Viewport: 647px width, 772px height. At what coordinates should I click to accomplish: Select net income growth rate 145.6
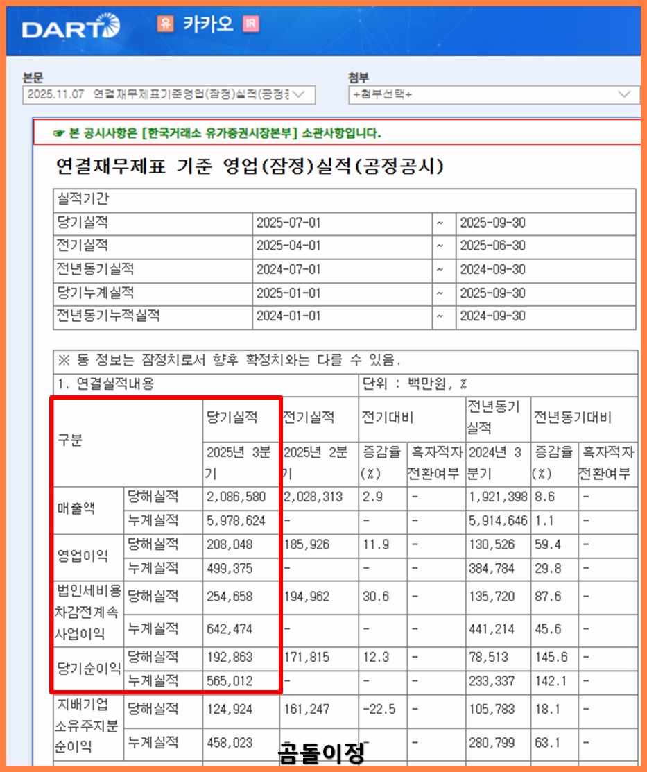coord(551,658)
